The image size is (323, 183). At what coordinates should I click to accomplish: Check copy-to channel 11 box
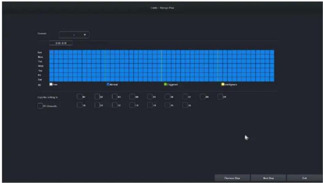pos(97,105)
